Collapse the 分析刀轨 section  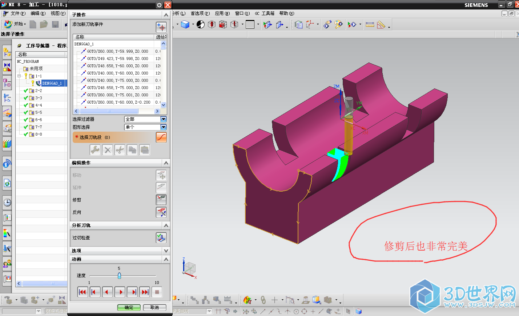166,225
